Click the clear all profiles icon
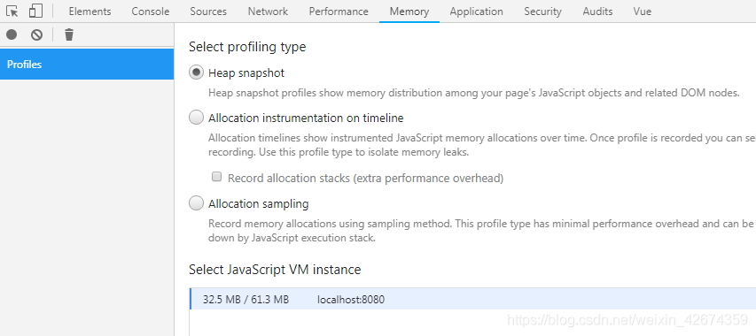The height and width of the screenshot is (336, 756). pos(36,34)
